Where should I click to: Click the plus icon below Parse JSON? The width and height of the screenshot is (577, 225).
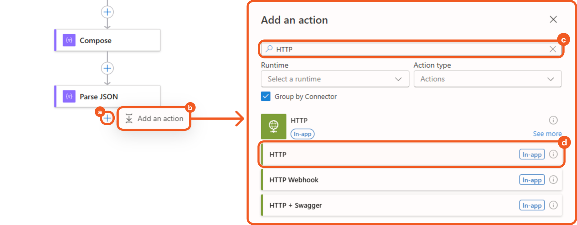[x=107, y=119]
